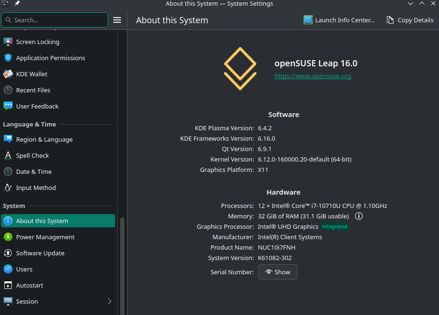
Task: Select the Software Update icon
Action: click(x=8, y=253)
